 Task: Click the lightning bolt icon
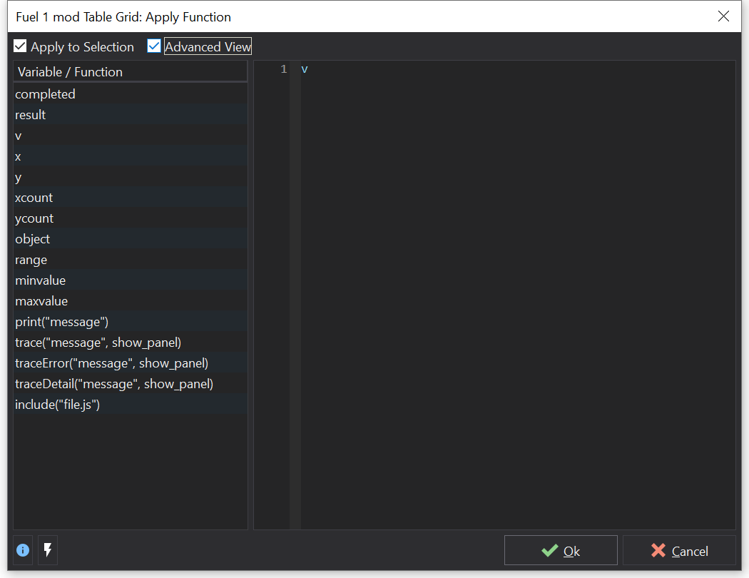pos(48,550)
